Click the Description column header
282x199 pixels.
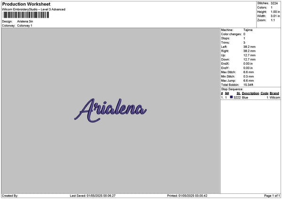[251, 93]
